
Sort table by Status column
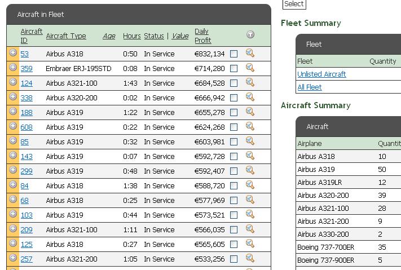[x=154, y=36]
